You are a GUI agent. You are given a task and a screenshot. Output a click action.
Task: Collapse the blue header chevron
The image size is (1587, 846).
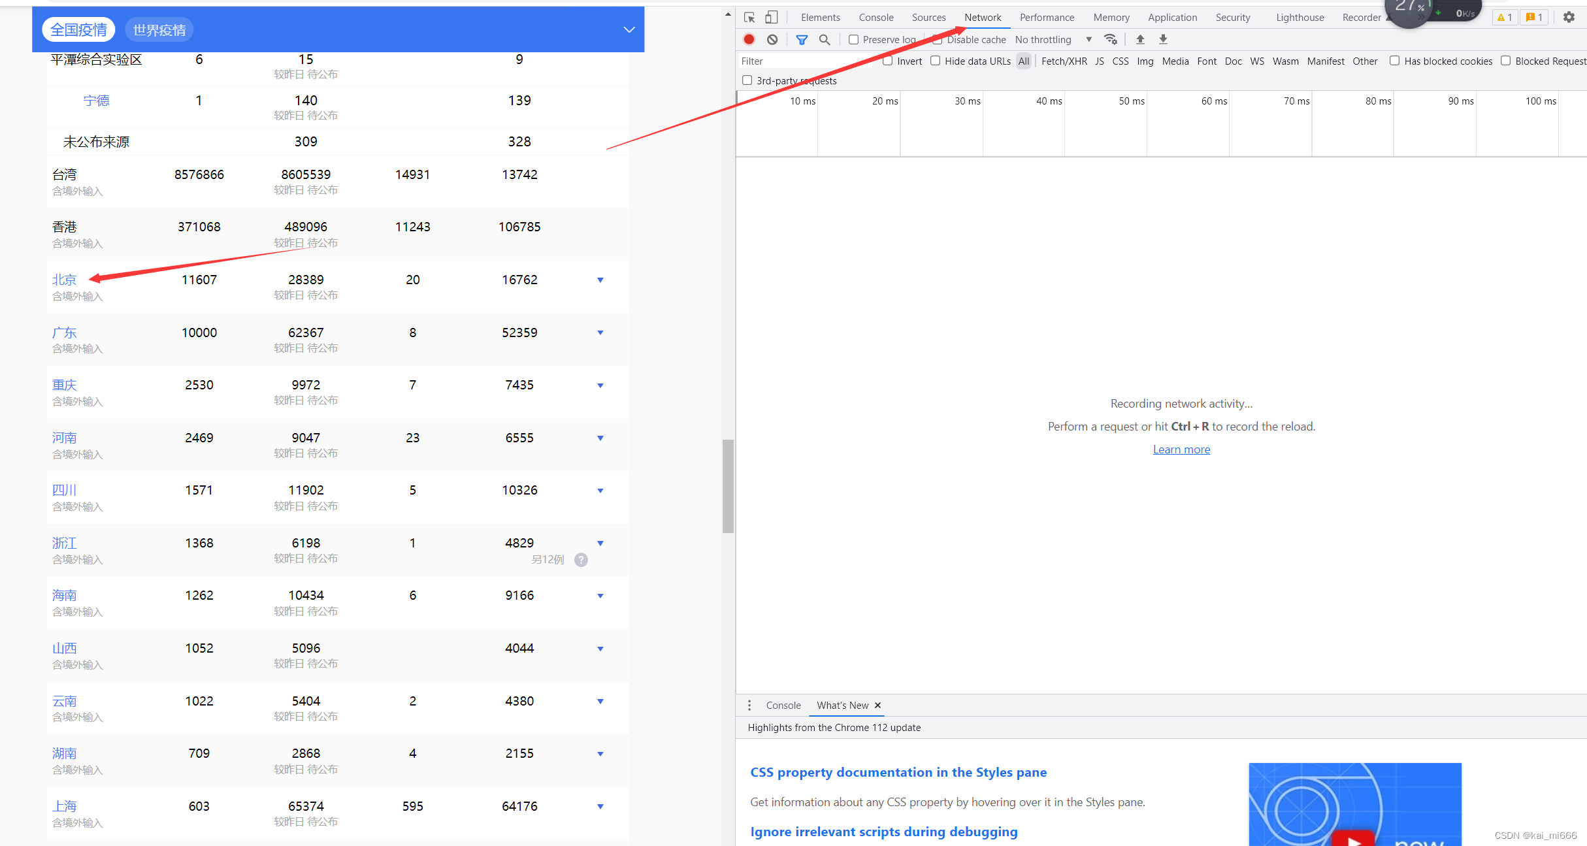[629, 30]
